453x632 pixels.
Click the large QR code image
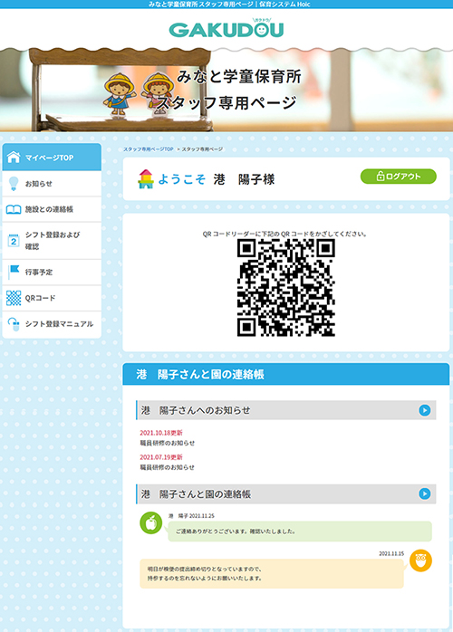[286, 287]
